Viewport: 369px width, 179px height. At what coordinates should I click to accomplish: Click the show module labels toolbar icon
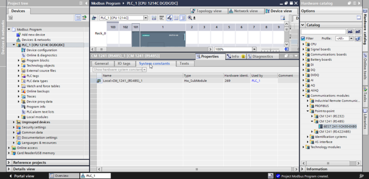[x=154, y=18]
